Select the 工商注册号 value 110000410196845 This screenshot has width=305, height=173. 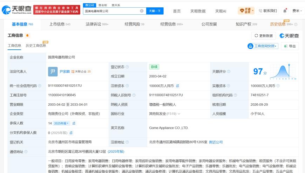click(62, 95)
